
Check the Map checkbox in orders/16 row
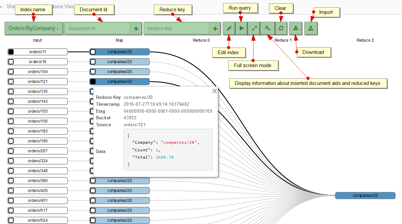(93, 62)
